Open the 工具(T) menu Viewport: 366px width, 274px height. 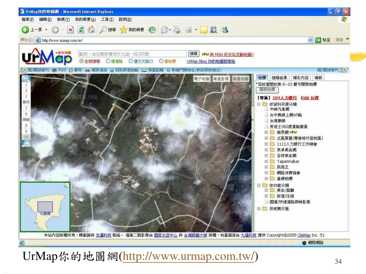107,19
